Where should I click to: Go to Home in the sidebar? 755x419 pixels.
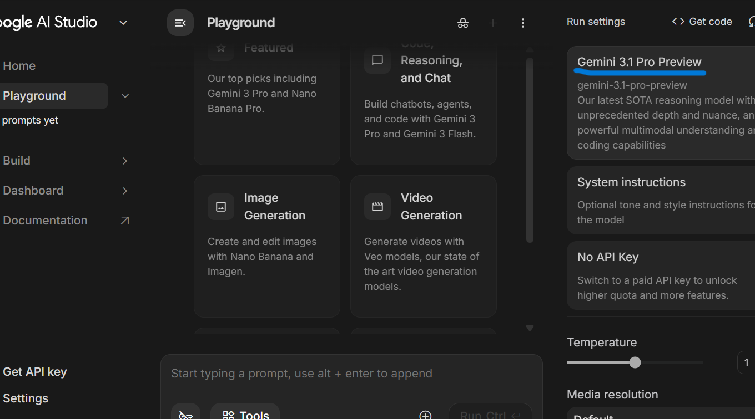pyautogui.click(x=19, y=66)
